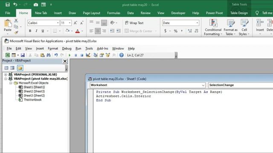The image size is (273, 153).
Task: Open the font size 11 dropdown
Action: point(70,23)
